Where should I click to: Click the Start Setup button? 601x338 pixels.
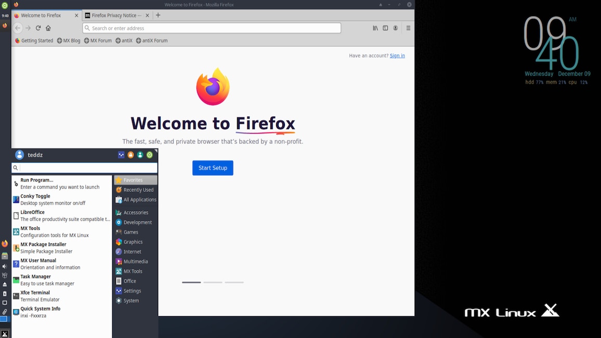(x=213, y=167)
